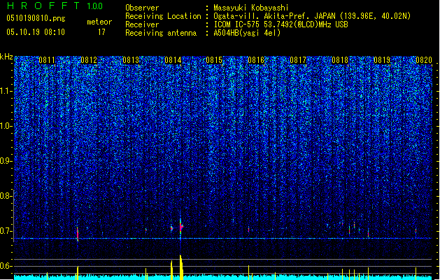Select the date stamp 05.10.19 08:10
440x280 pixels.
pos(36,32)
